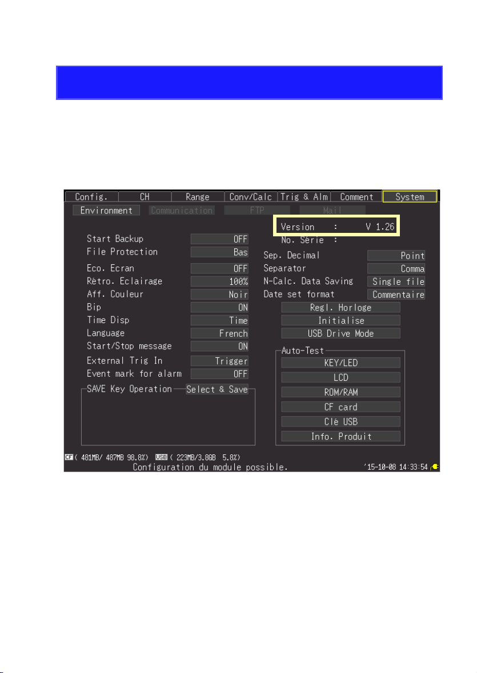Viewport: 477px width, 673px height.
Task: Select the System tab
Action: pyautogui.click(x=410, y=196)
